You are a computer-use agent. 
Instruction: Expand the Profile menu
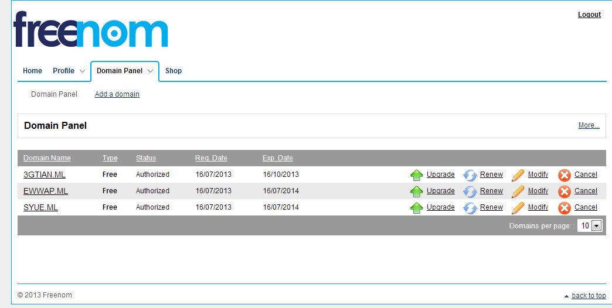(x=69, y=71)
